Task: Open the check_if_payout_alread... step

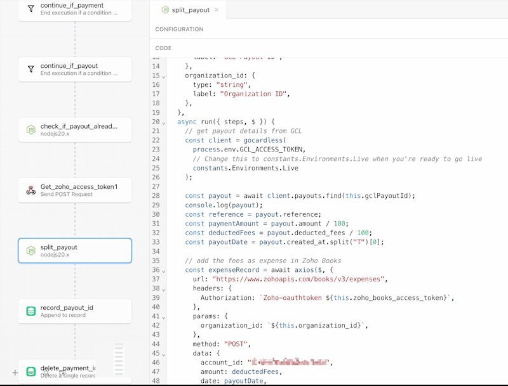Action: pos(75,130)
